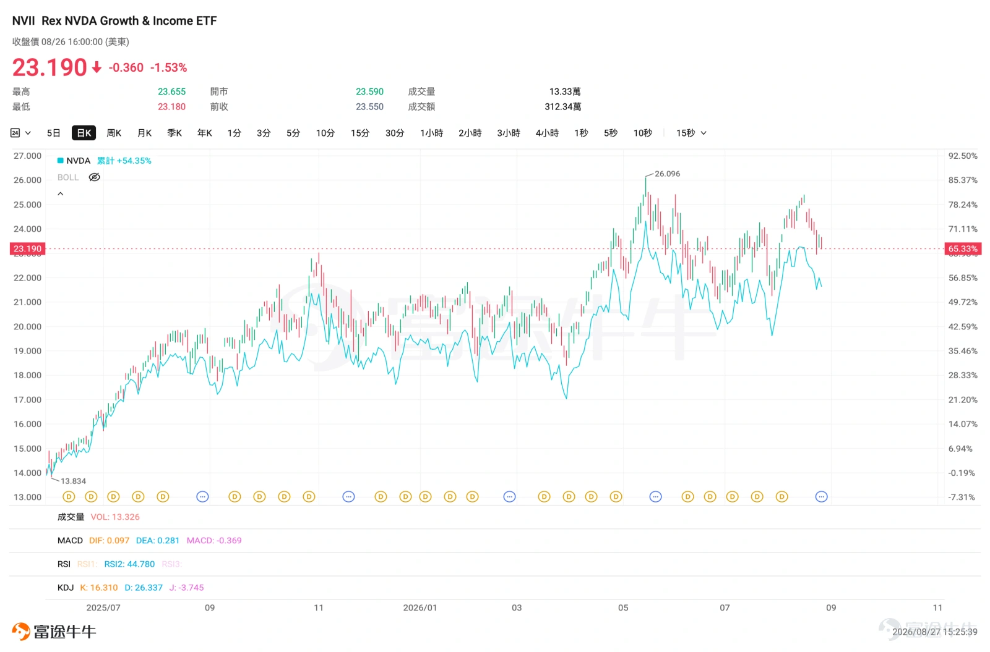This screenshot has width=990, height=652.
Task: Open the RSI indicator panel
Action: pos(64,564)
